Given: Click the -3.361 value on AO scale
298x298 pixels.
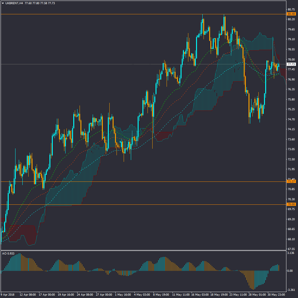Looking at the screenshot, I should coord(291,290).
